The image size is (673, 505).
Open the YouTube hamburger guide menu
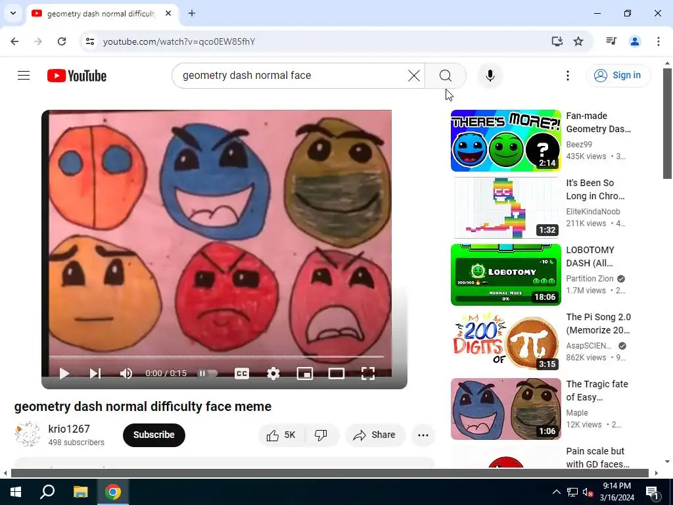(x=24, y=76)
